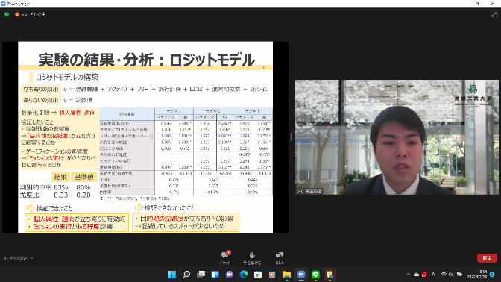The width and height of the screenshot is (501, 282).
Task: Click the divider handle between slide and video
Action: click(x=291, y=137)
